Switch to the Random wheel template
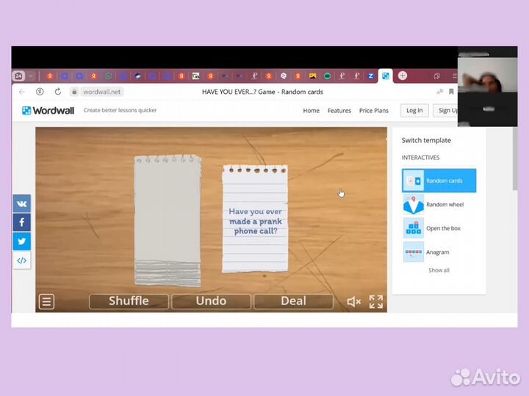529x396 pixels. pyautogui.click(x=439, y=205)
